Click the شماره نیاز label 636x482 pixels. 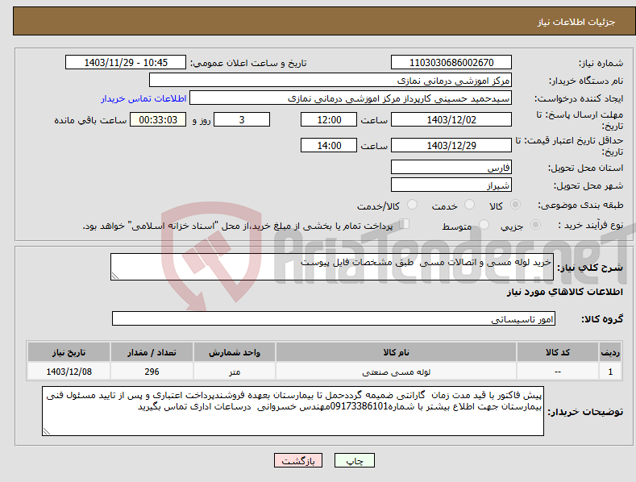pos(601,63)
